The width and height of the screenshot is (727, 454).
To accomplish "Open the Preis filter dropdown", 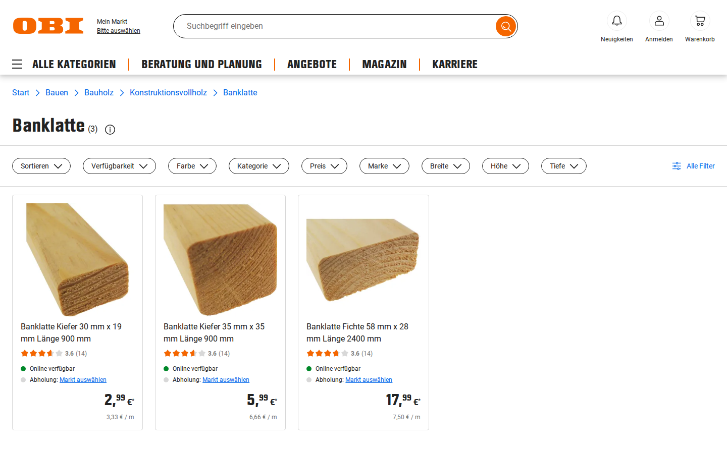I will coord(324,166).
